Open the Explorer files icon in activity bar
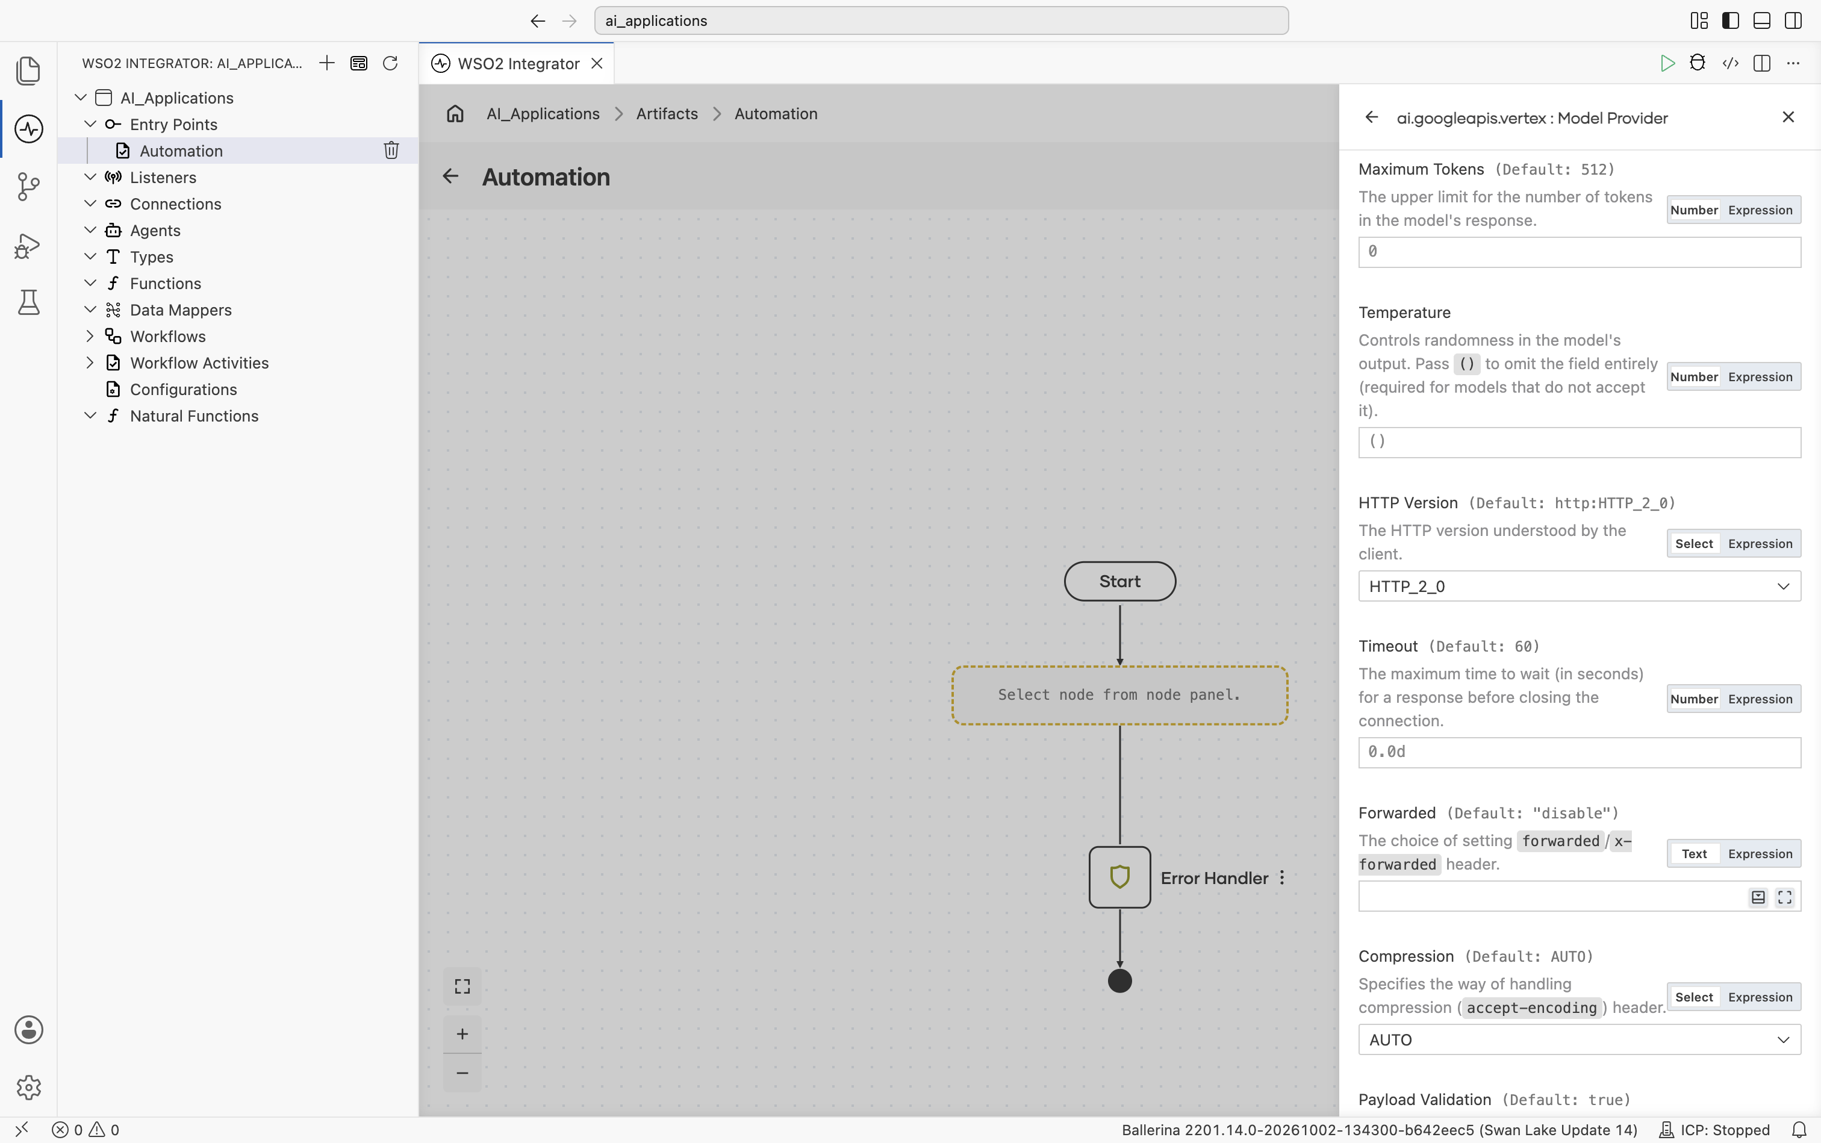The width and height of the screenshot is (1821, 1143). (28, 70)
